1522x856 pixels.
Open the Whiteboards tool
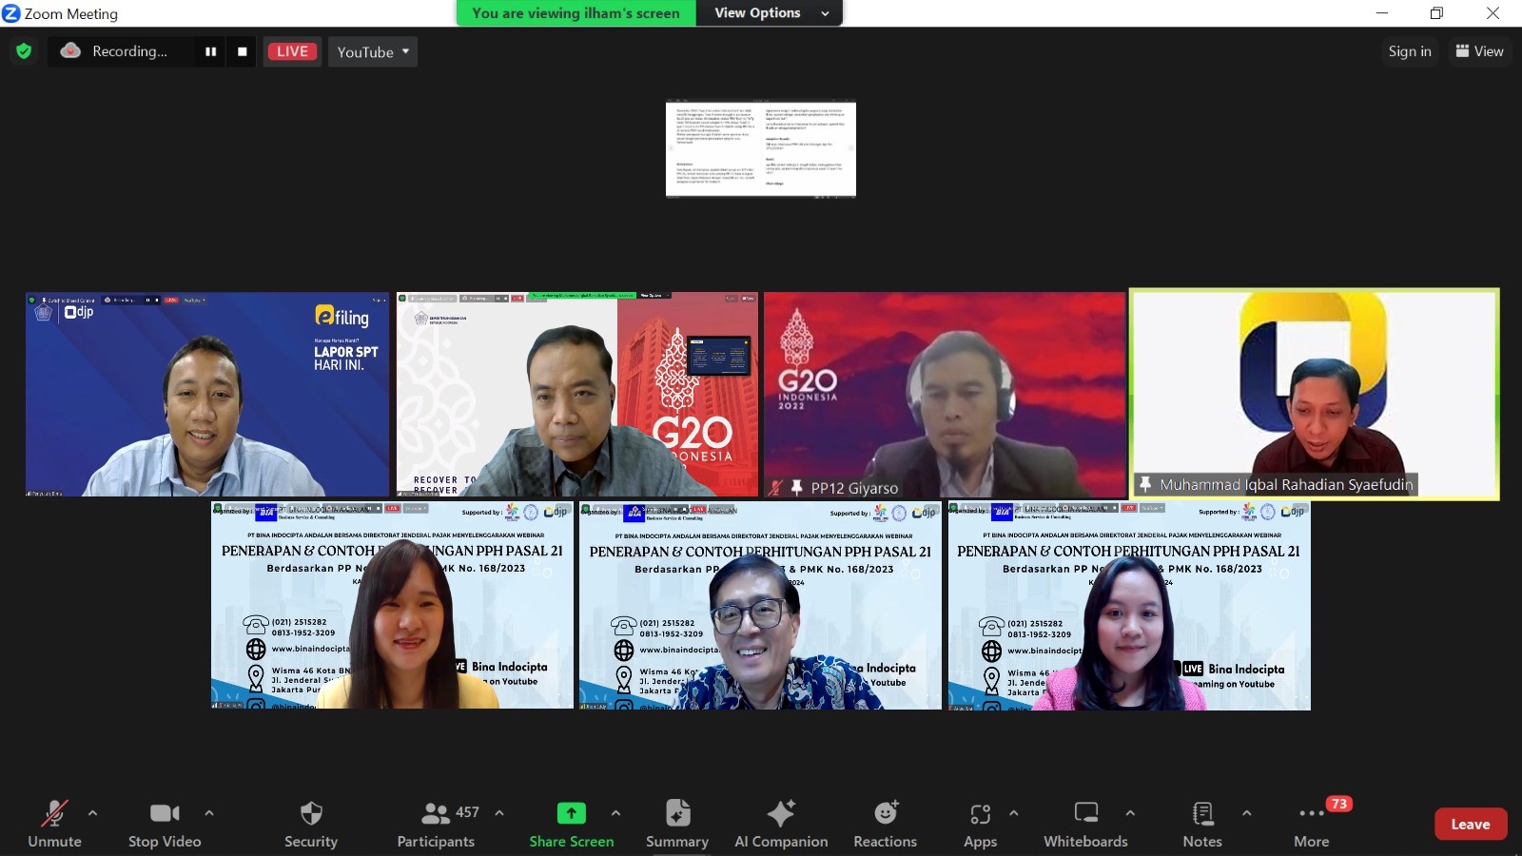click(1085, 824)
